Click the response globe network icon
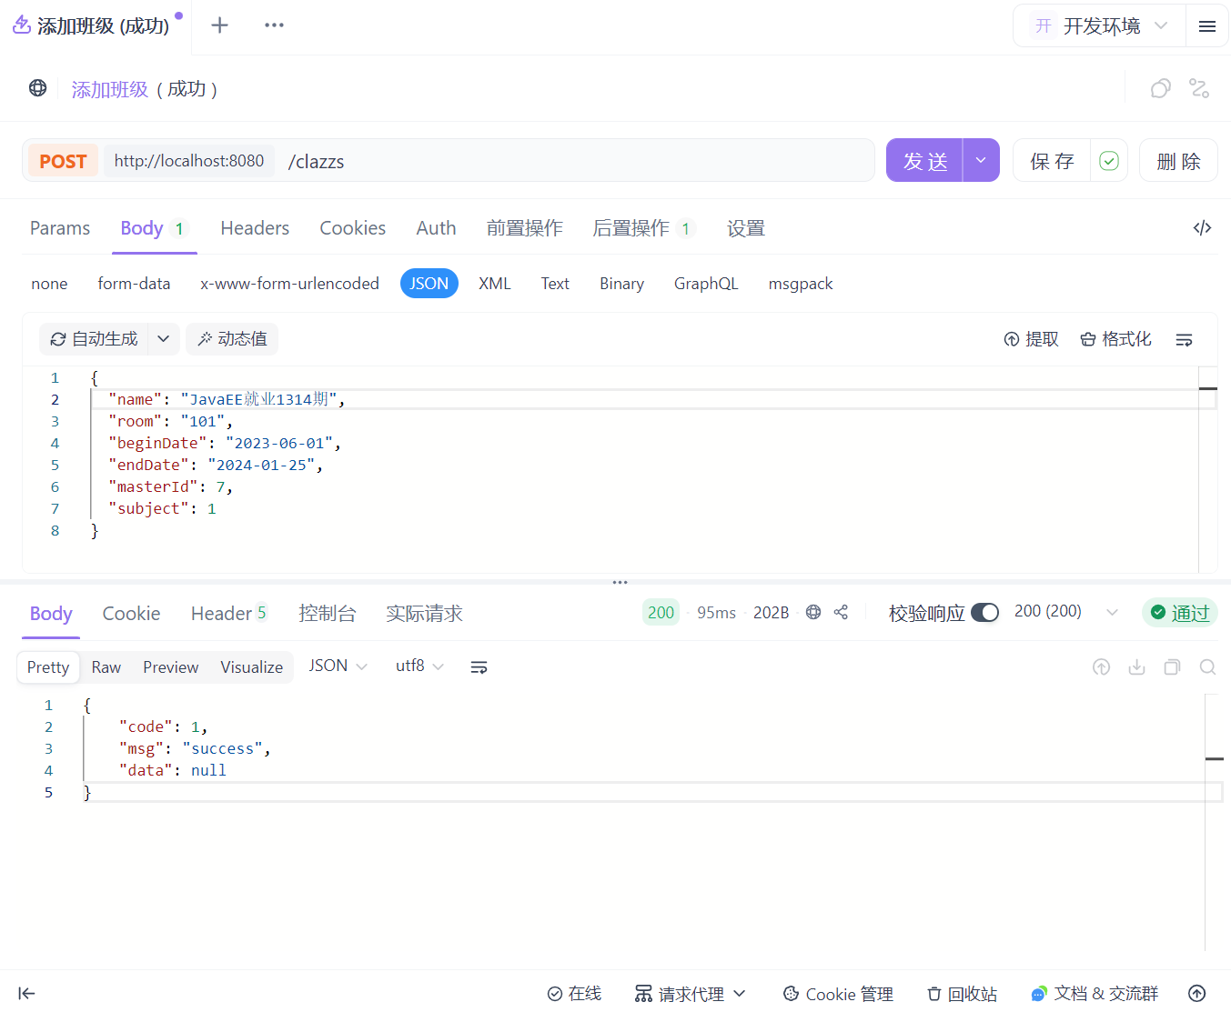This screenshot has width=1231, height=1012. (x=813, y=612)
